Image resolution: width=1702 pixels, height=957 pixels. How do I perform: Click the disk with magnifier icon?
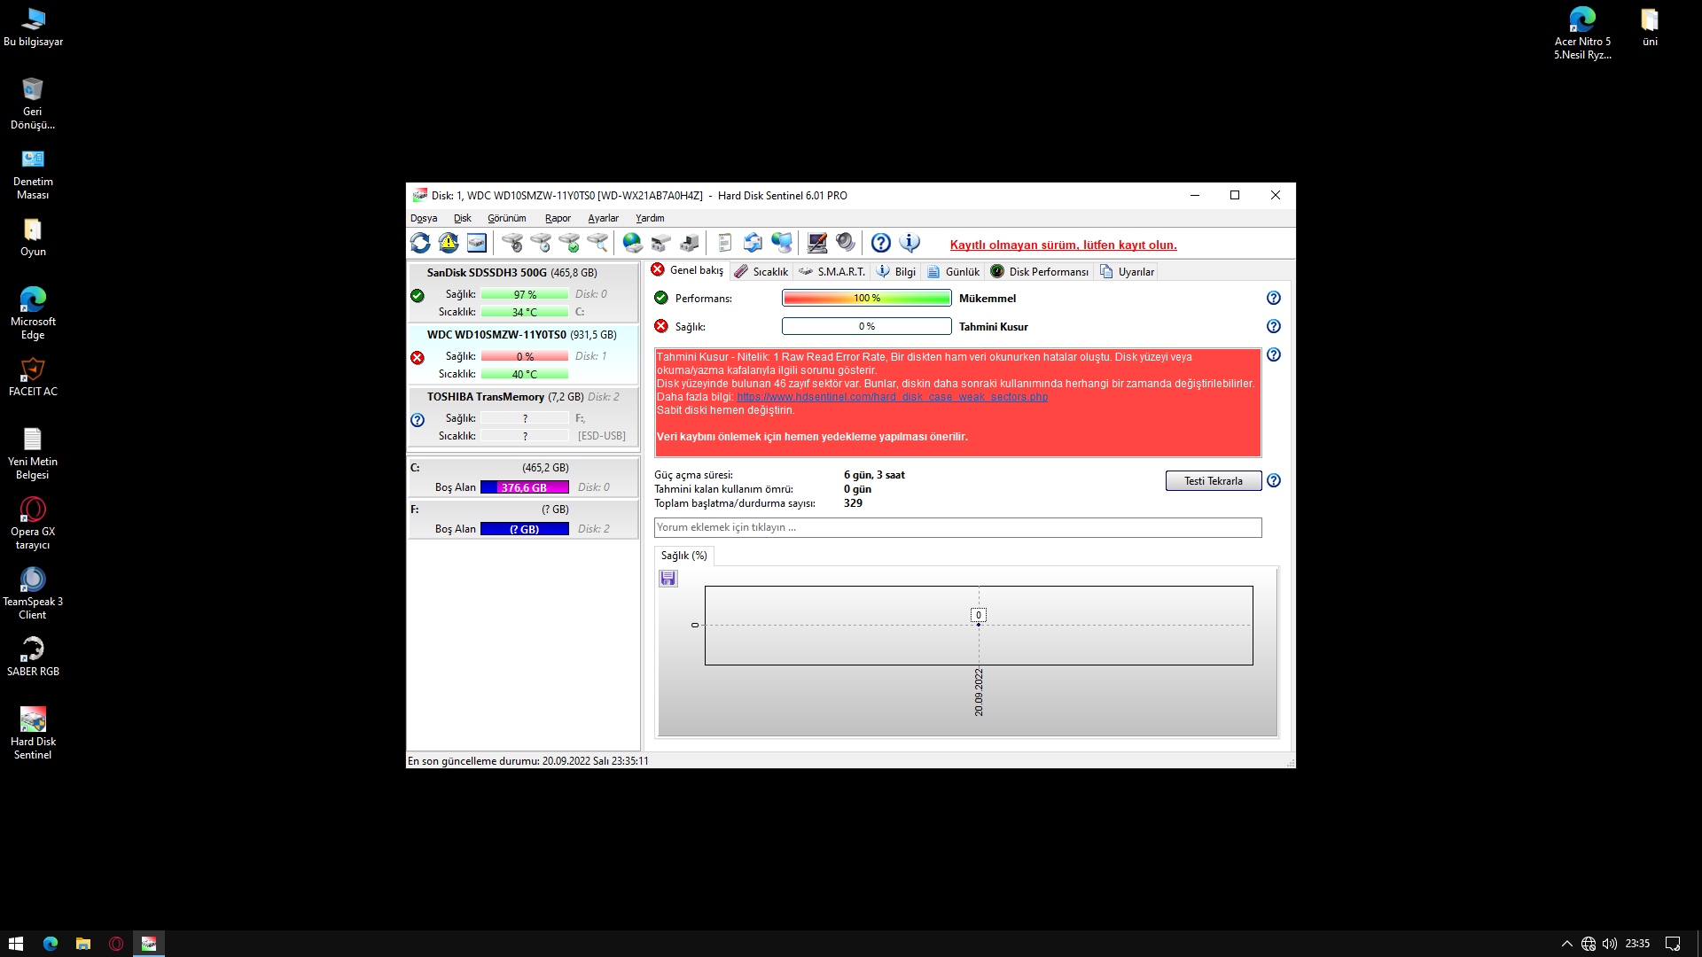coord(597,243)
